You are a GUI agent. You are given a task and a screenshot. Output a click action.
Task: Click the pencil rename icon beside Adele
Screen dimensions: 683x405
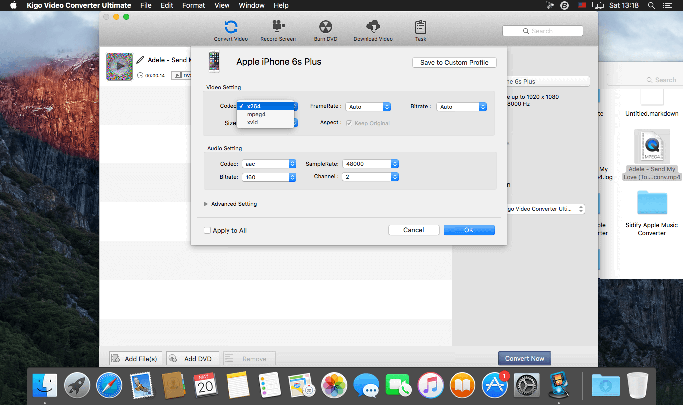(x=140, y=60)
